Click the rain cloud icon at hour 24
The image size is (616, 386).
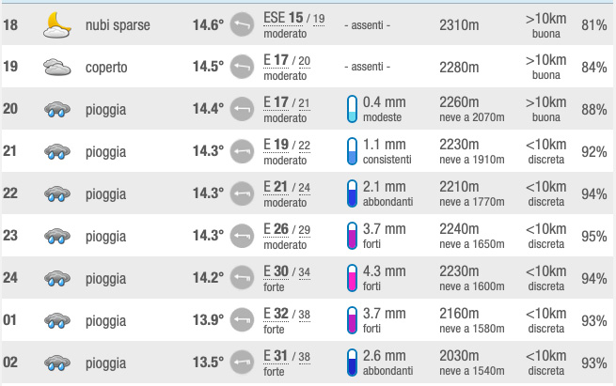click(57, 279)
